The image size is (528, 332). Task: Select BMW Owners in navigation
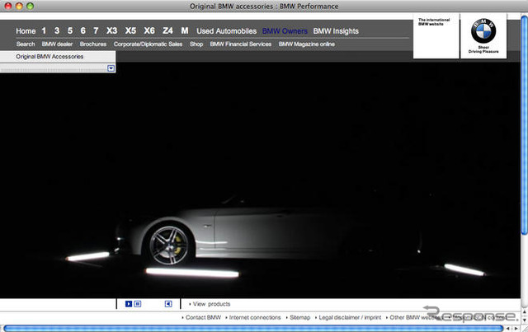(285, 31)
